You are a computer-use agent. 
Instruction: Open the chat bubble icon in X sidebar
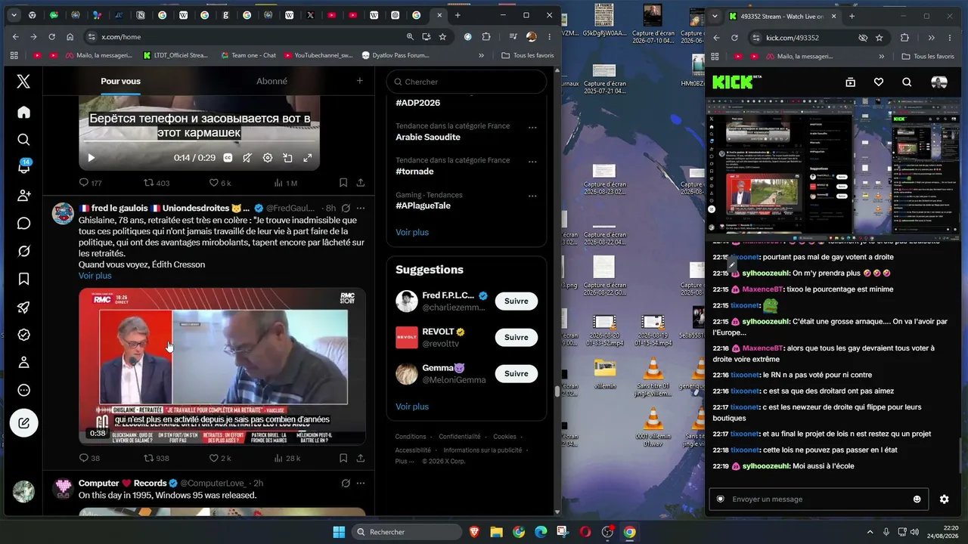[x=23, y=224]
